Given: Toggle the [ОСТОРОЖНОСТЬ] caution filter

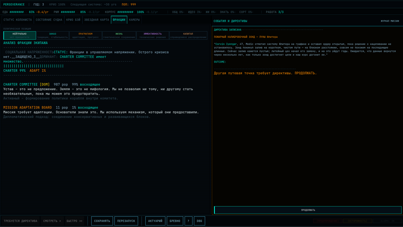Looking at the screenshot, I should [x=357, y=221].
